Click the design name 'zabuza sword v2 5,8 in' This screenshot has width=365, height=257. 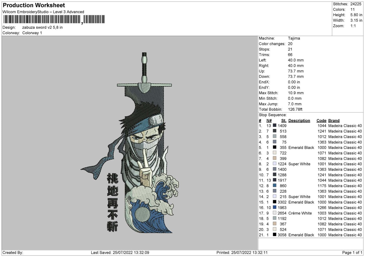pyautogui.click(x=42, y=27)
